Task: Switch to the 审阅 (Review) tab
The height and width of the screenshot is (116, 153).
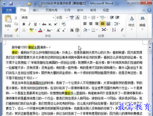Action: pos(93,10)
